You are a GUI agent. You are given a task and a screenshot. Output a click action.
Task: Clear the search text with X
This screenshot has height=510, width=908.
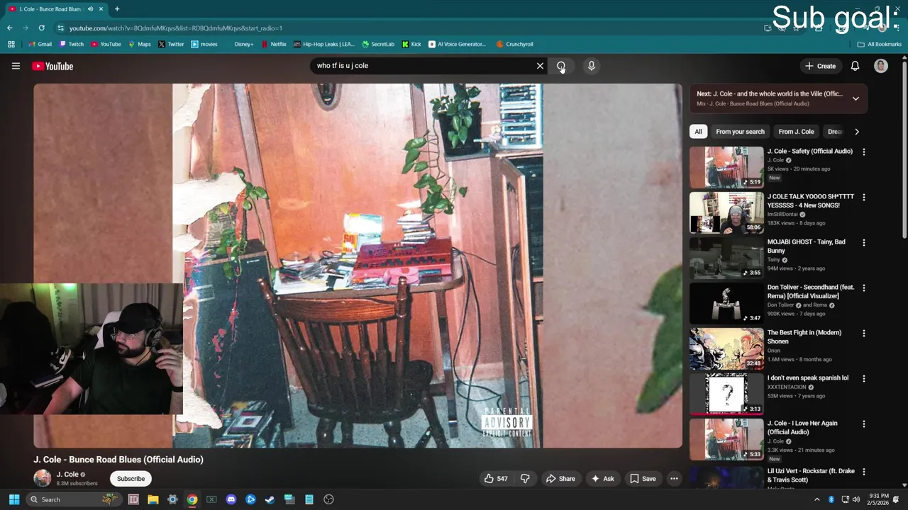coord(540,66)
